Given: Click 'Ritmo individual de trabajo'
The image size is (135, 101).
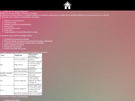Looking at the screenshot, I should tap(14, 45).
